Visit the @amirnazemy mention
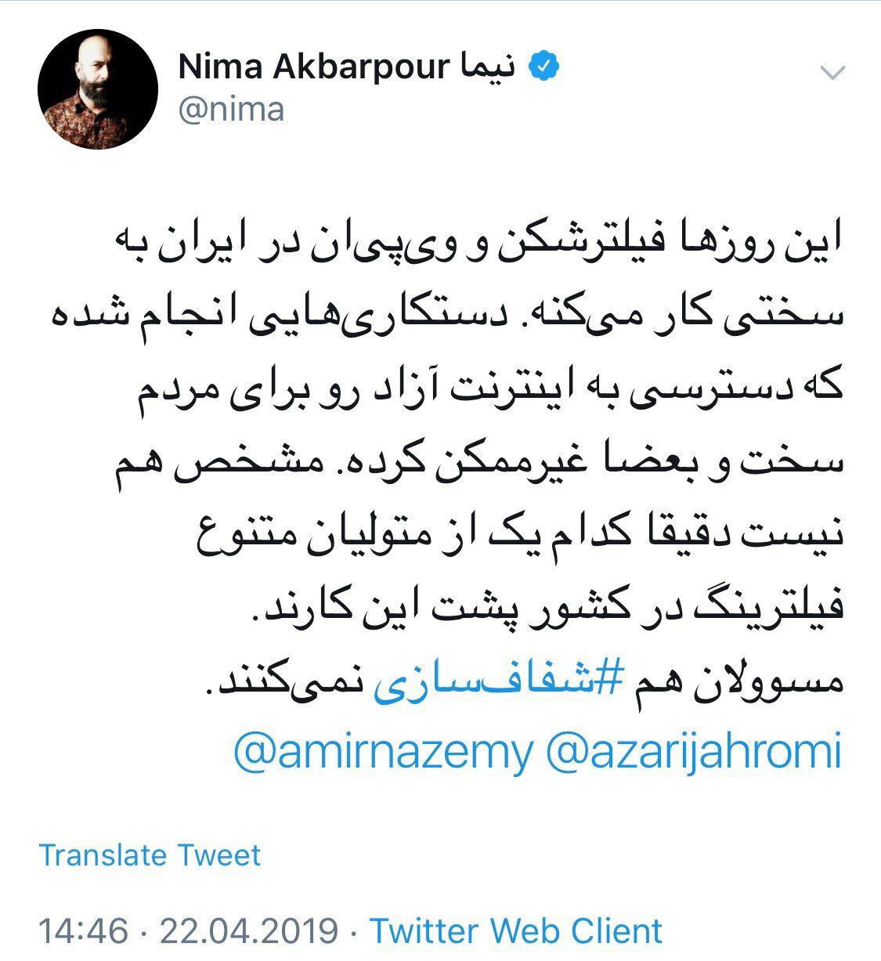Image resolution: width=881 pixels, height=961 pixels. 383,750
